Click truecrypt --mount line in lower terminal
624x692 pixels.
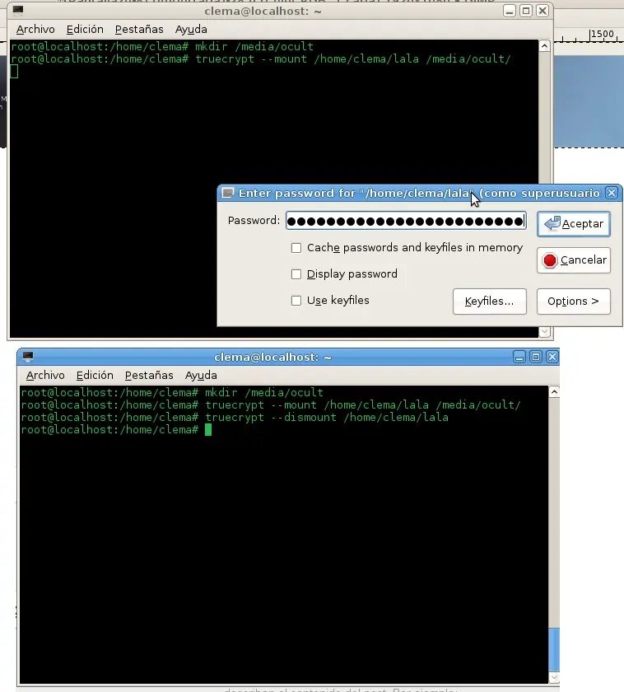(x=271, y=405)
